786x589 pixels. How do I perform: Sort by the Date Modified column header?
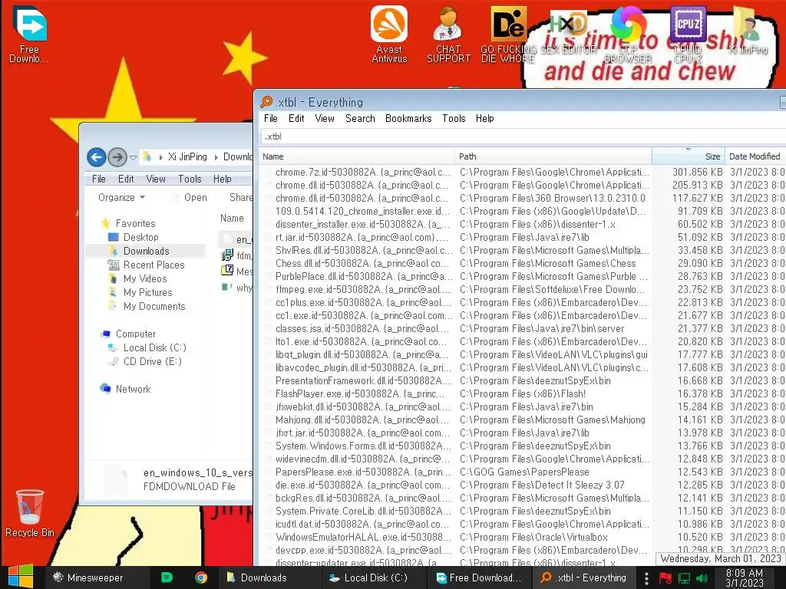[755, 156]
